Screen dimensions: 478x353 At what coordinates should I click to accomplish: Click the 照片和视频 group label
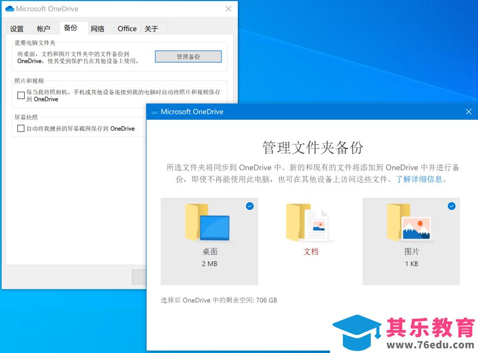point(29,81)
